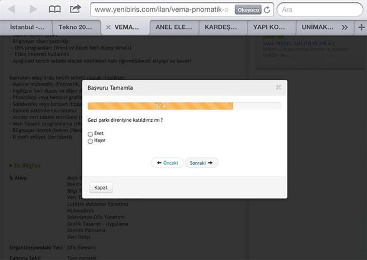Tap the share icon in the toolbar
Screen dimensions: 367x260
coord(75,9)
